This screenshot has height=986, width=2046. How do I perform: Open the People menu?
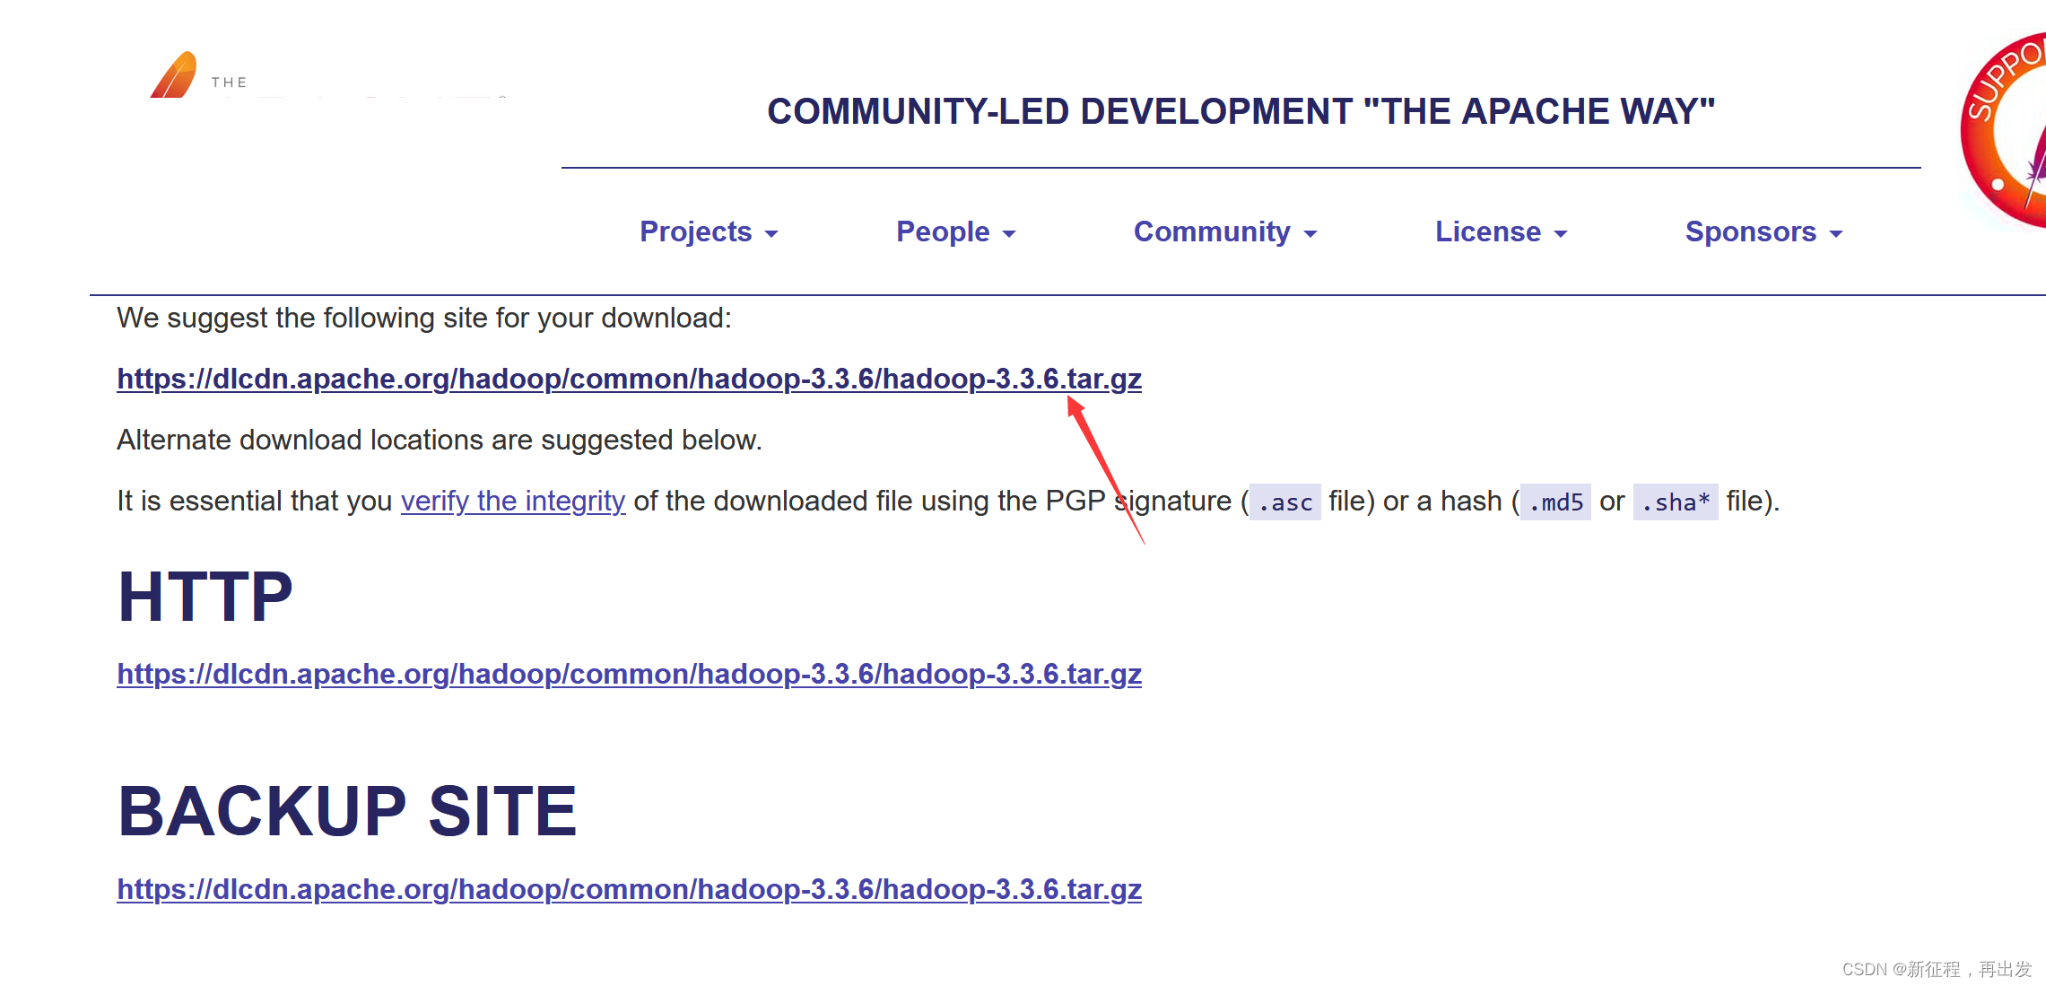coord(956,231)
